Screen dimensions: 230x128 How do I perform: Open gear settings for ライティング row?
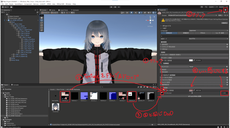click(227, 47)
